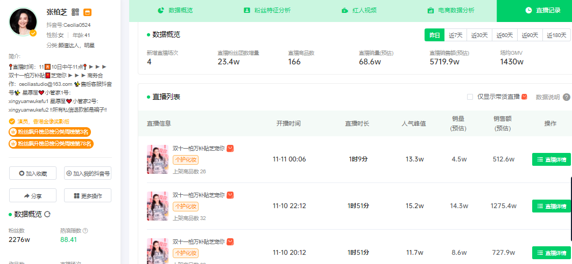This screenshot has height=264, width=572.
Task: Refresh the 数据概览 panel in the sidebar
Action: 47,214
